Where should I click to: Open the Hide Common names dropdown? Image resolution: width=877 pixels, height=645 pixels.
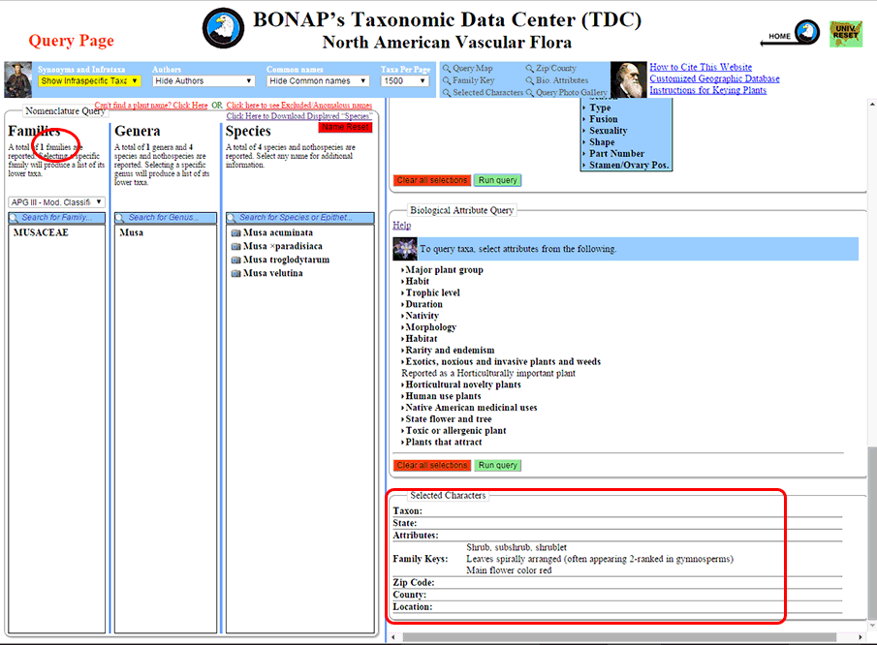tap(318, 81)
